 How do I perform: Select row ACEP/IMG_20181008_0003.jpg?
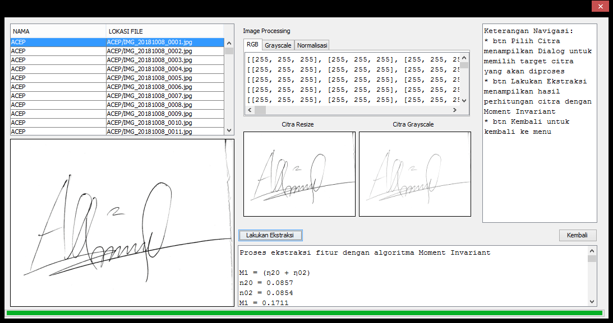149,60
